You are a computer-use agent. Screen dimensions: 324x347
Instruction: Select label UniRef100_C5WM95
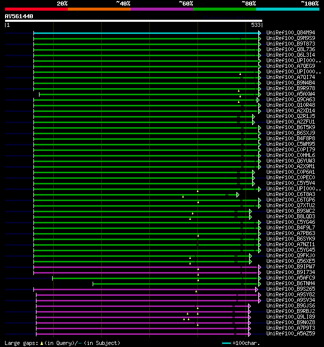click(x=291, y=144)
